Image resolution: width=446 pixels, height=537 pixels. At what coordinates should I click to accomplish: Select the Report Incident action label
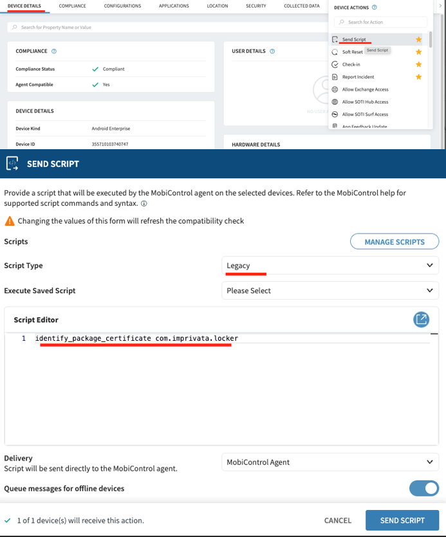click(358, 77)
